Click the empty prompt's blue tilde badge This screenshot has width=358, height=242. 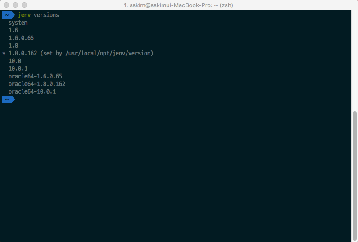click(x=8, y=99)
